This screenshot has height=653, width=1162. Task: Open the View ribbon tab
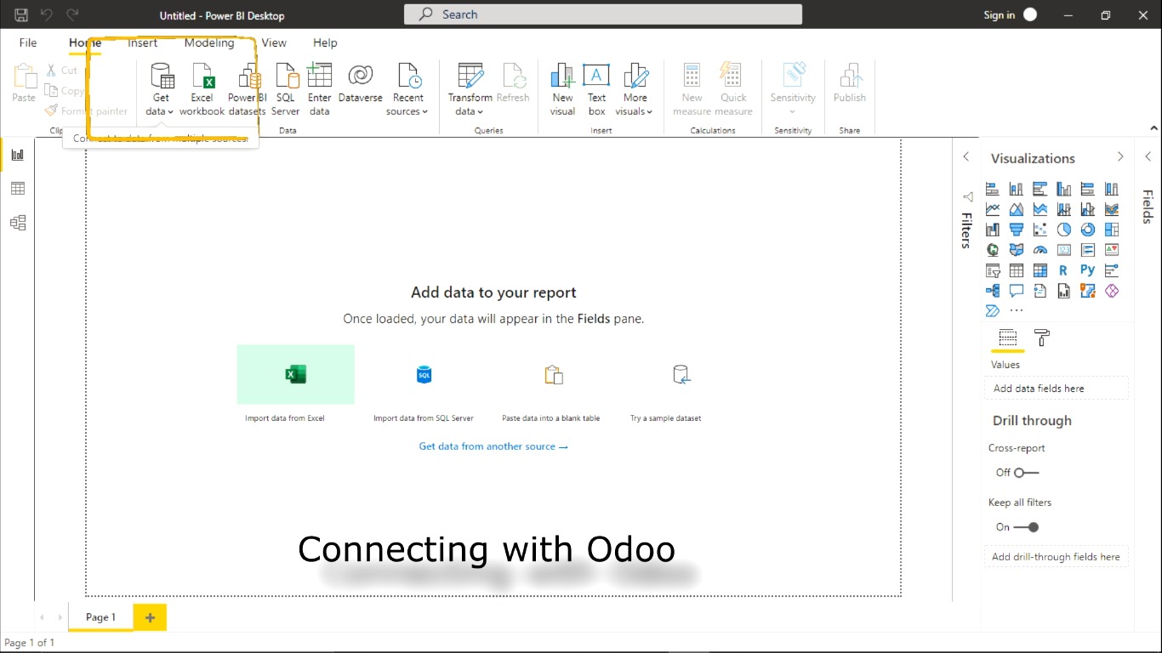pyautogui.click(x=274, y=43)
